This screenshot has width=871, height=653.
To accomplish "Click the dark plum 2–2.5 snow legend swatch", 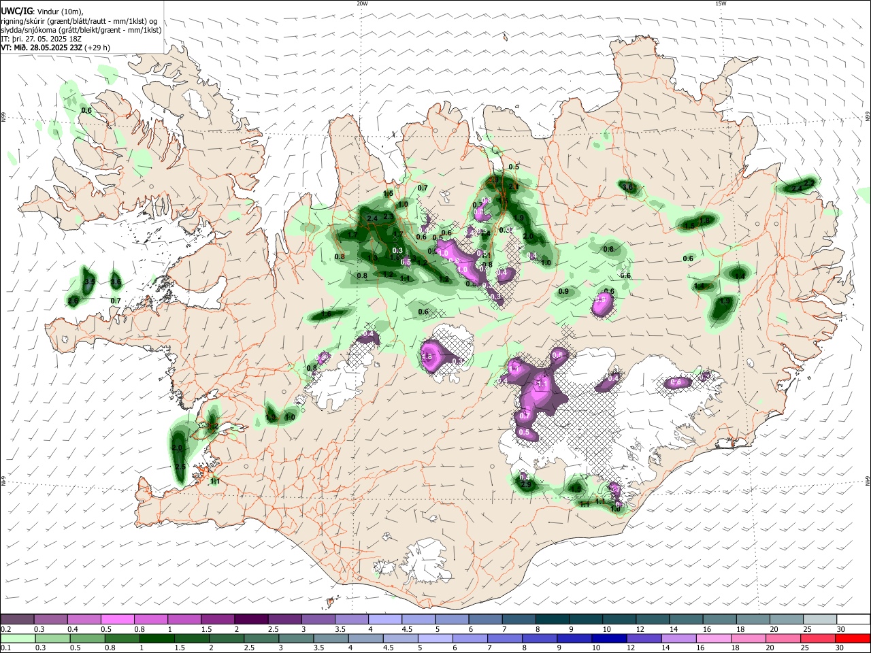I will coord(251,619).
